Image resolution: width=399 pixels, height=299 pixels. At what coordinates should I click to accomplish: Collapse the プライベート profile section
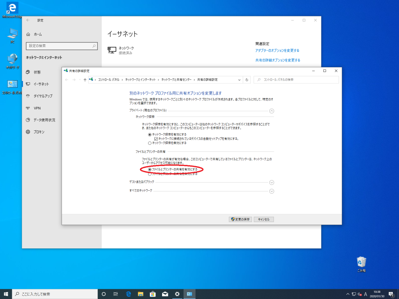pos(272,111)
